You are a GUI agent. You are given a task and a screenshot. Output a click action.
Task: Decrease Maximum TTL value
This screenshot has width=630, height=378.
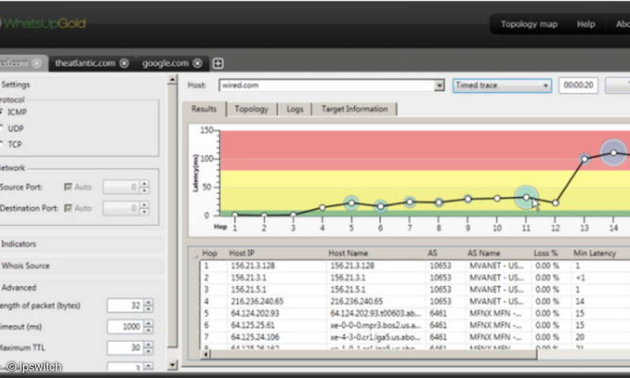click(x=148, y=351)
